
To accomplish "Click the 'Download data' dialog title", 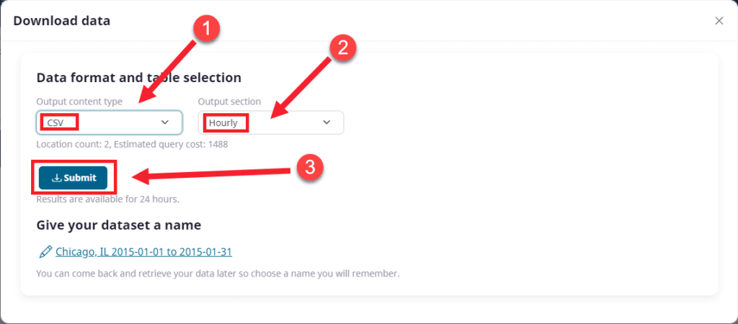I will [62, 21].
